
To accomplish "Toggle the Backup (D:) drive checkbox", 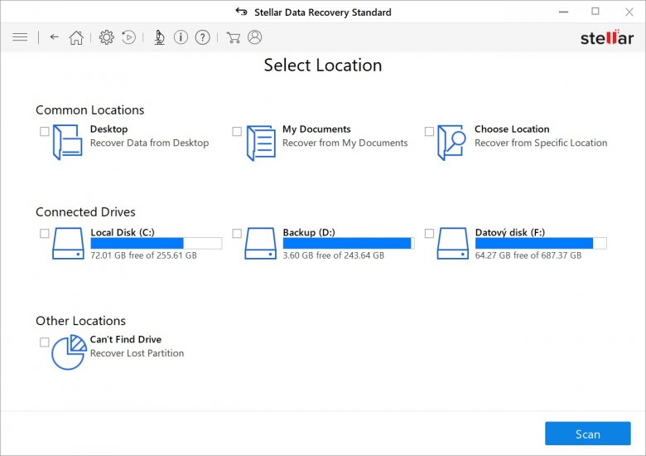I will (x=237, y=234).
